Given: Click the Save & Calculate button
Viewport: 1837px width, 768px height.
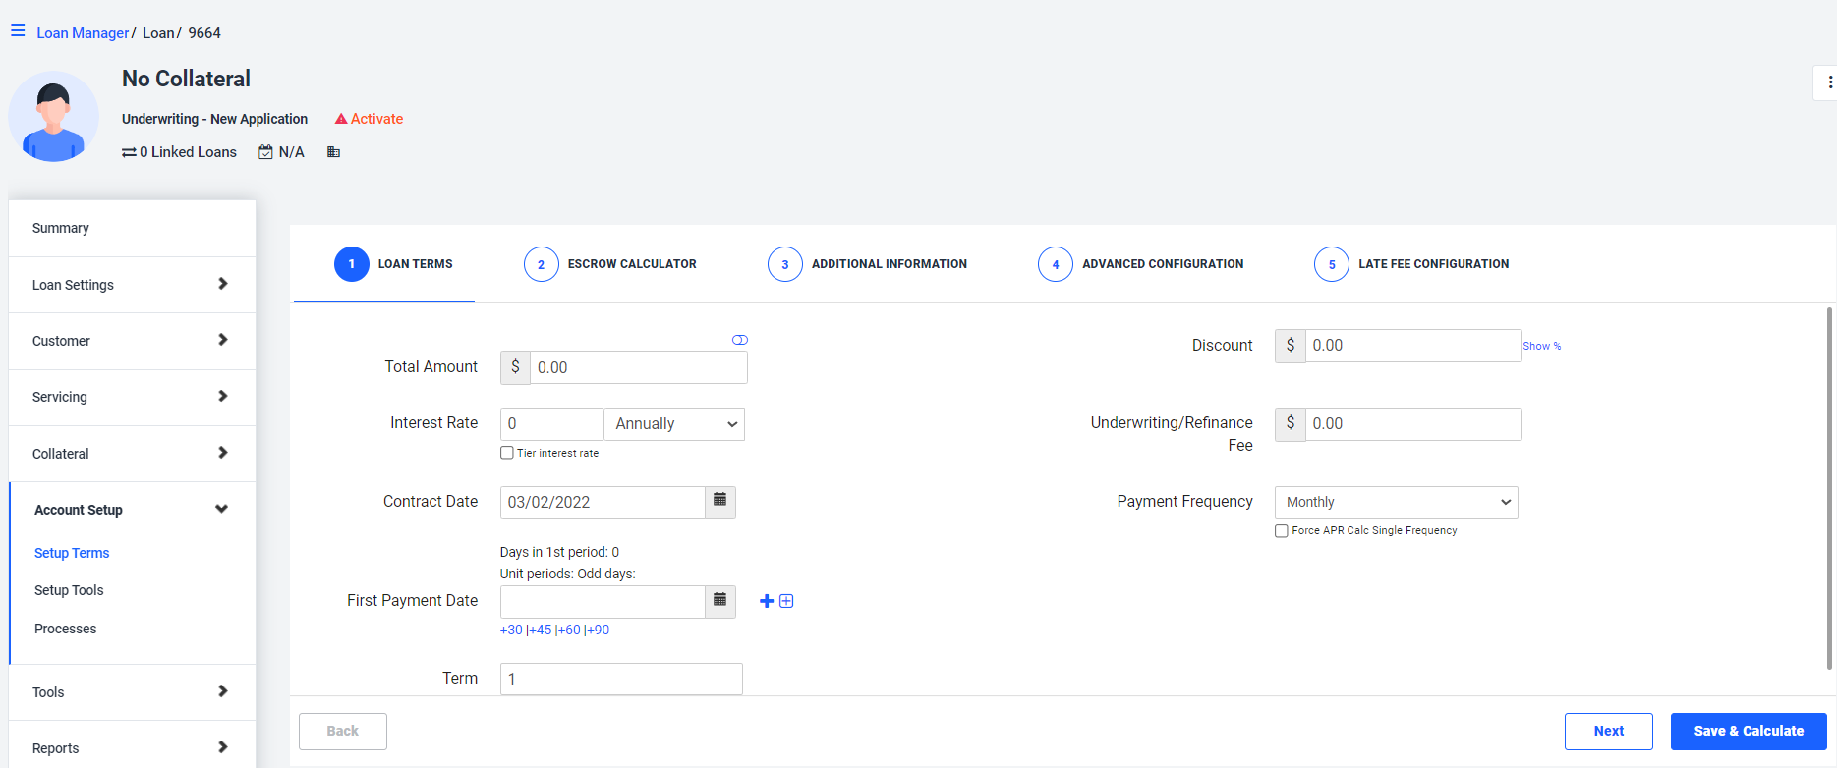Looking at the screenshot, I should (x=1749, y=731).
